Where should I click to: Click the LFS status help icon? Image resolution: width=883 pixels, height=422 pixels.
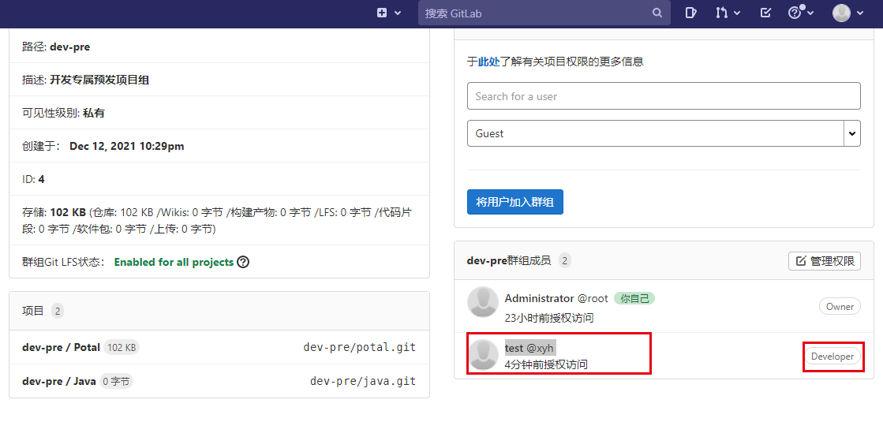(x=243, y=262)
